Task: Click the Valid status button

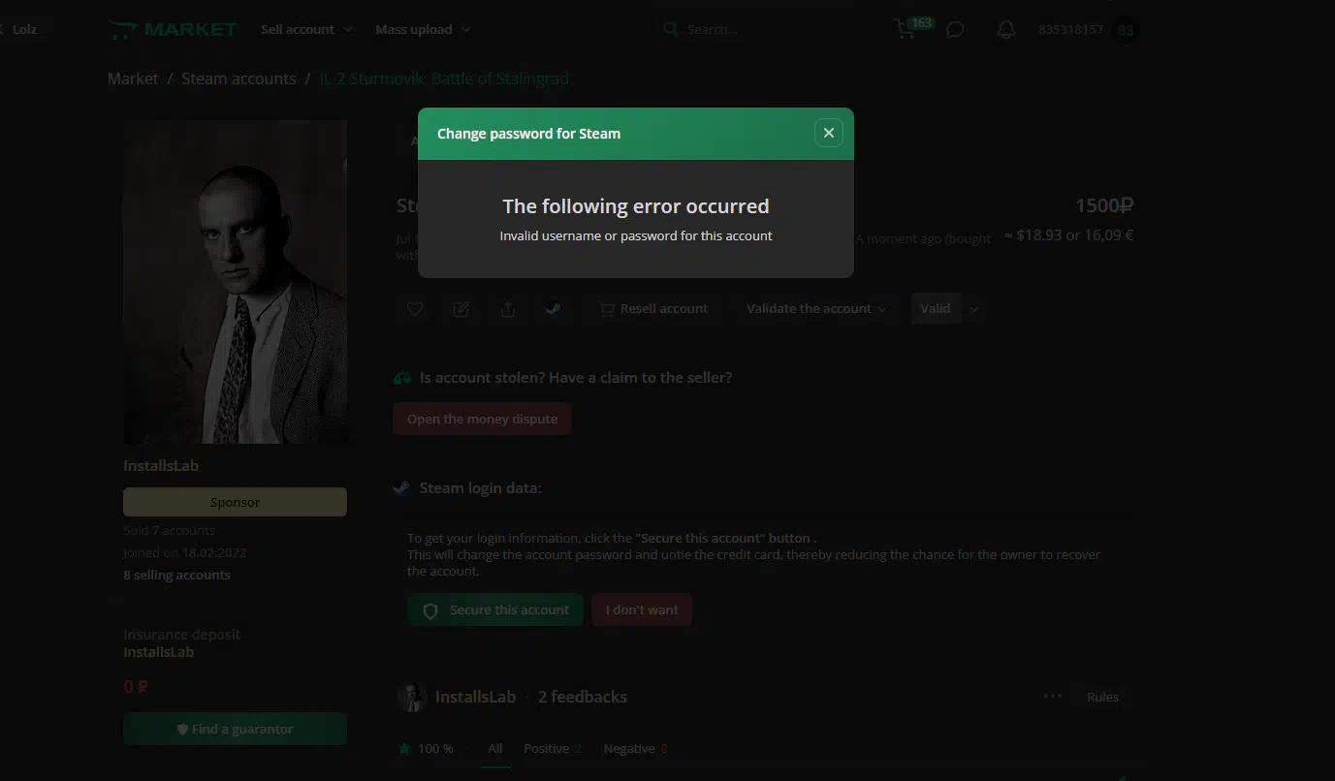Action: (x=936, y=309)
